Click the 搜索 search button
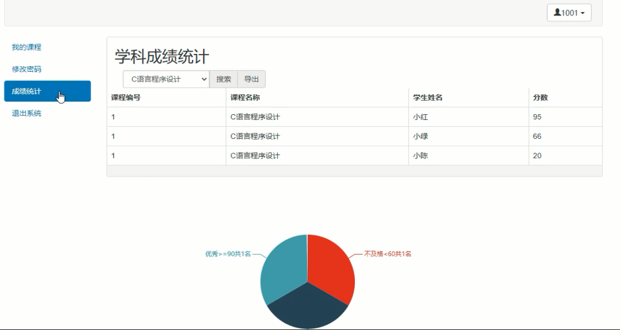This screenshot has width=620, height=330. 223,79
